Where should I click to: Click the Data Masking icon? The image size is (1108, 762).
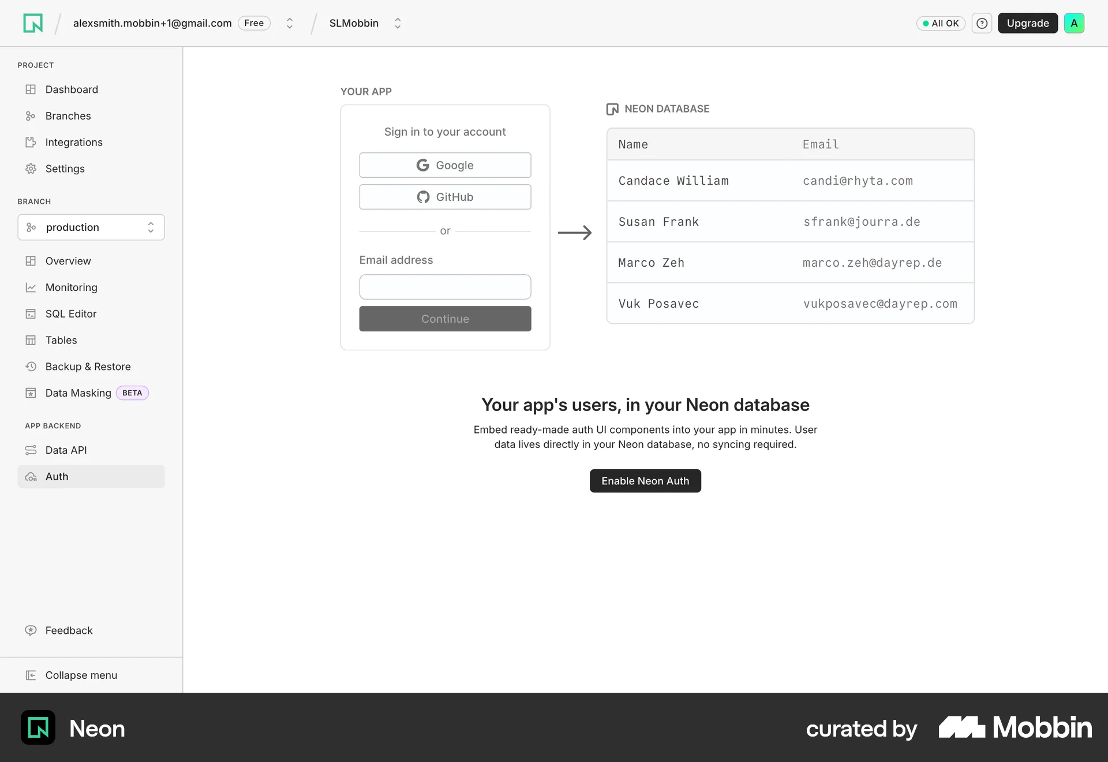(31, 393)
